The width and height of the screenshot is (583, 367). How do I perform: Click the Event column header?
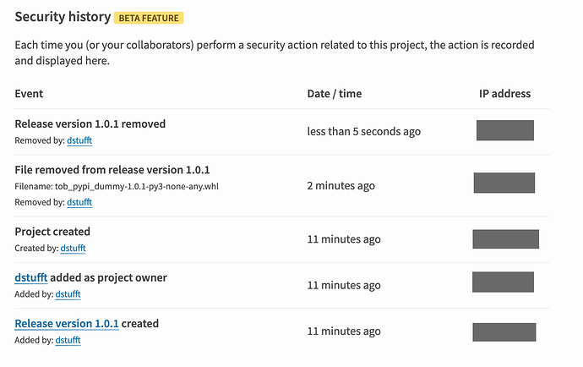(29, 94)
